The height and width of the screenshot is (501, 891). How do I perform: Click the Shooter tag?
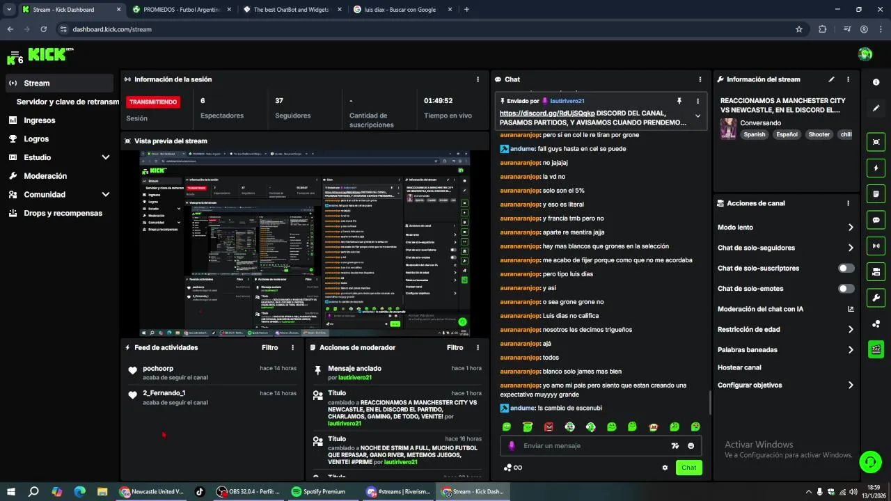pyautogui.click(x=819, y=135)
